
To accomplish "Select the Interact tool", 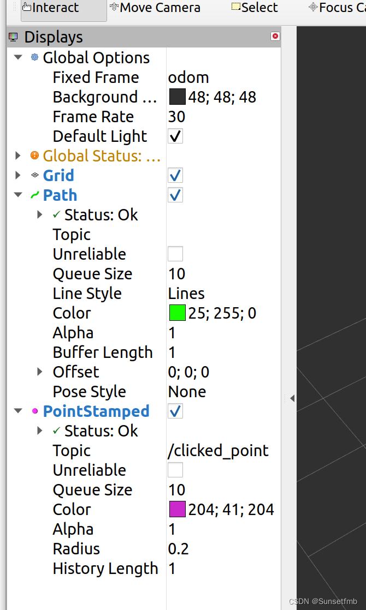I will [x=63, y=9].
